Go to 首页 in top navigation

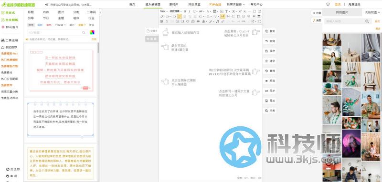coord(132,4)
